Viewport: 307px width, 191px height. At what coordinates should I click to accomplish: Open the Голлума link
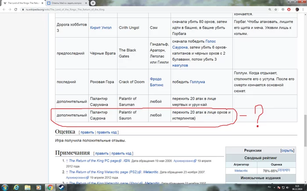pyautogui.click(x=197, y=82)
